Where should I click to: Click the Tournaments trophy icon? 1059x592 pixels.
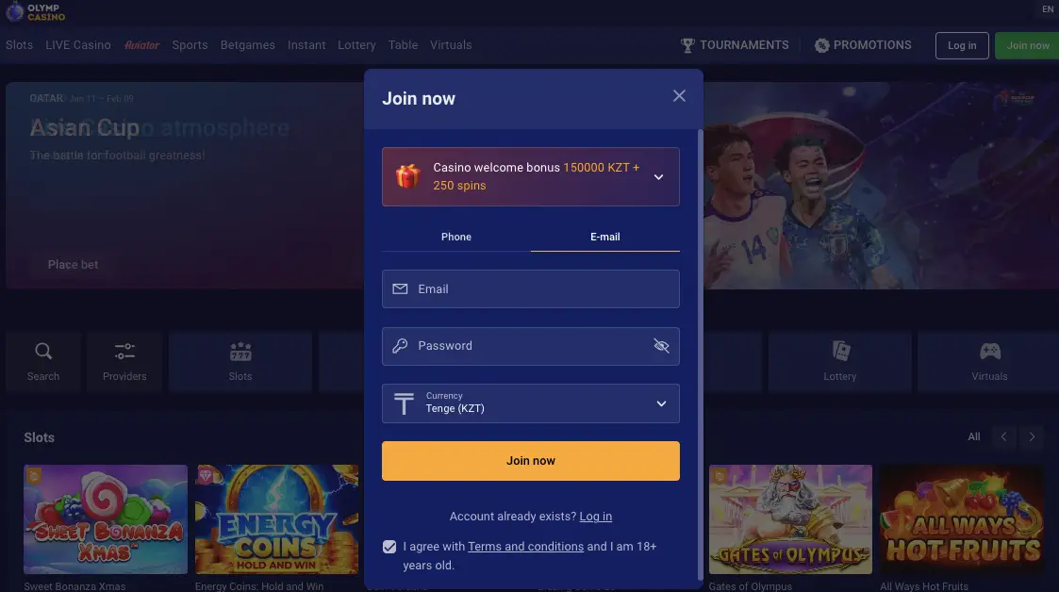pyautogui.click(x=687, y=45)
